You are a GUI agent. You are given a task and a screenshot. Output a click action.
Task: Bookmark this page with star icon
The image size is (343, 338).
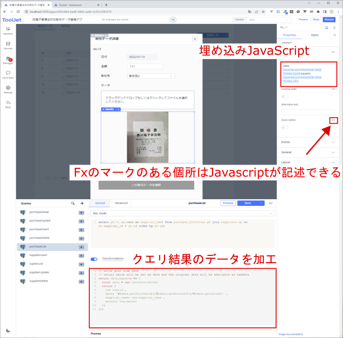(x=263, y=12)
